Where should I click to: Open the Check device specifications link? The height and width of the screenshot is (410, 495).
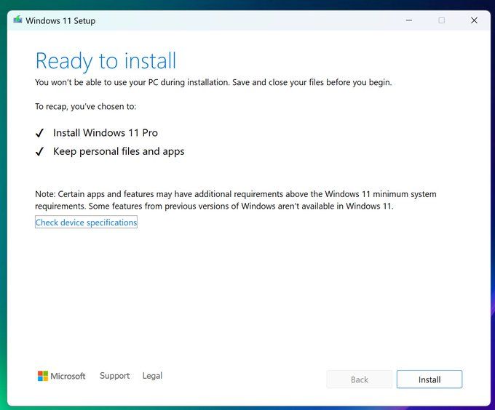pos(86,222)
